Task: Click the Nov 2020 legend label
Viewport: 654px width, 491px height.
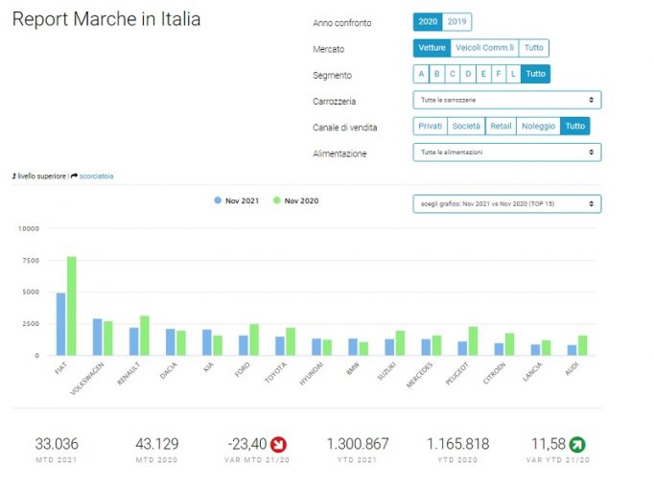Action: (301, 201)
